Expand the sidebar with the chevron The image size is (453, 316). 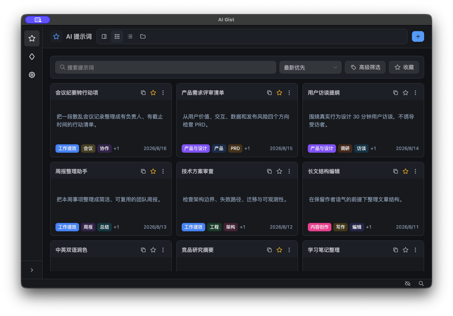coord(32,270)
